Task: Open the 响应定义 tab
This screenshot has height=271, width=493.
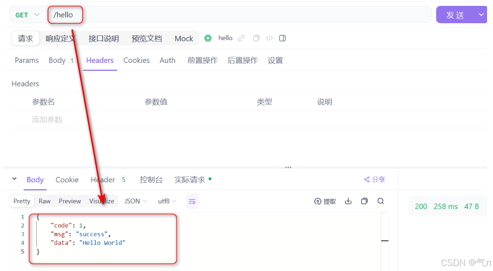Action: [60, 39]
